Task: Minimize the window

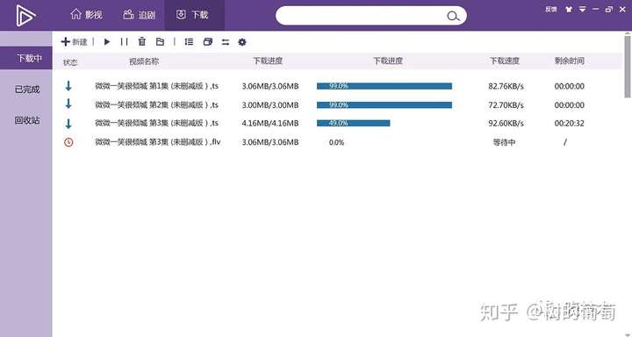Action: click(x=596, y=10)
